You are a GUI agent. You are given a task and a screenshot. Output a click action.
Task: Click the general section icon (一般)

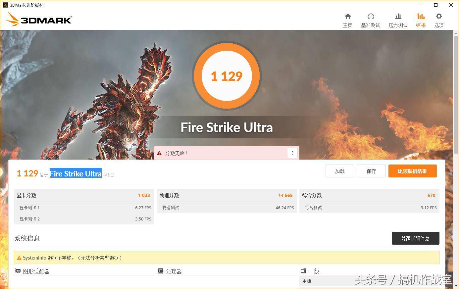point(303,271)
